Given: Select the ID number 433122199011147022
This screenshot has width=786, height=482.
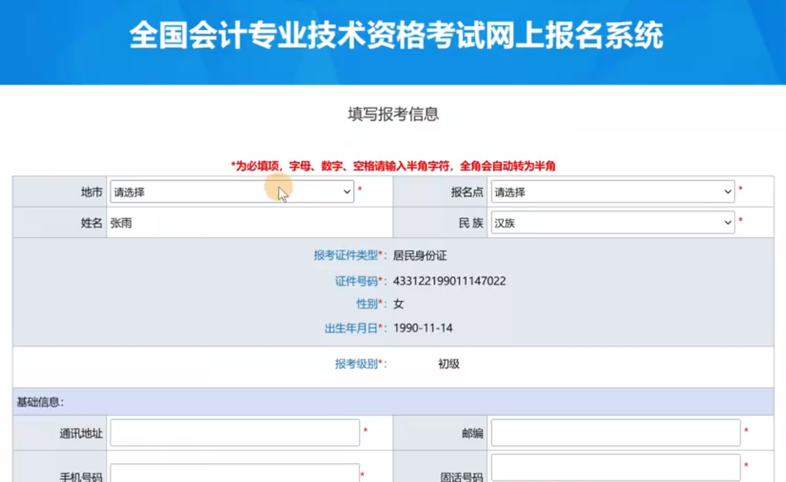Looking at the screenshot, I should (x=450, y=281).
